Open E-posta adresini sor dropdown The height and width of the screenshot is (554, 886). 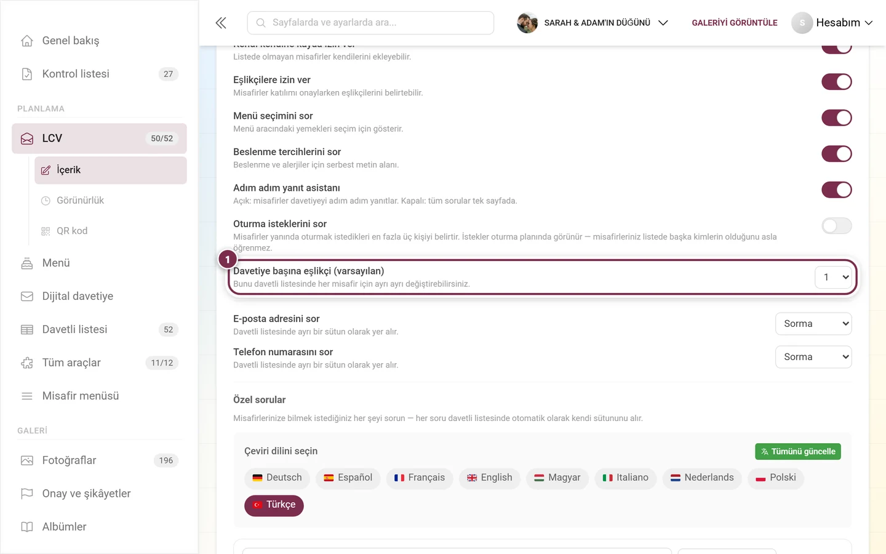(x=813, y=324)
